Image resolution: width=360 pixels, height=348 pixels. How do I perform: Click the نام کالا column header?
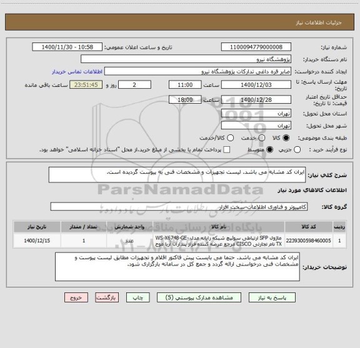point(219,227)
